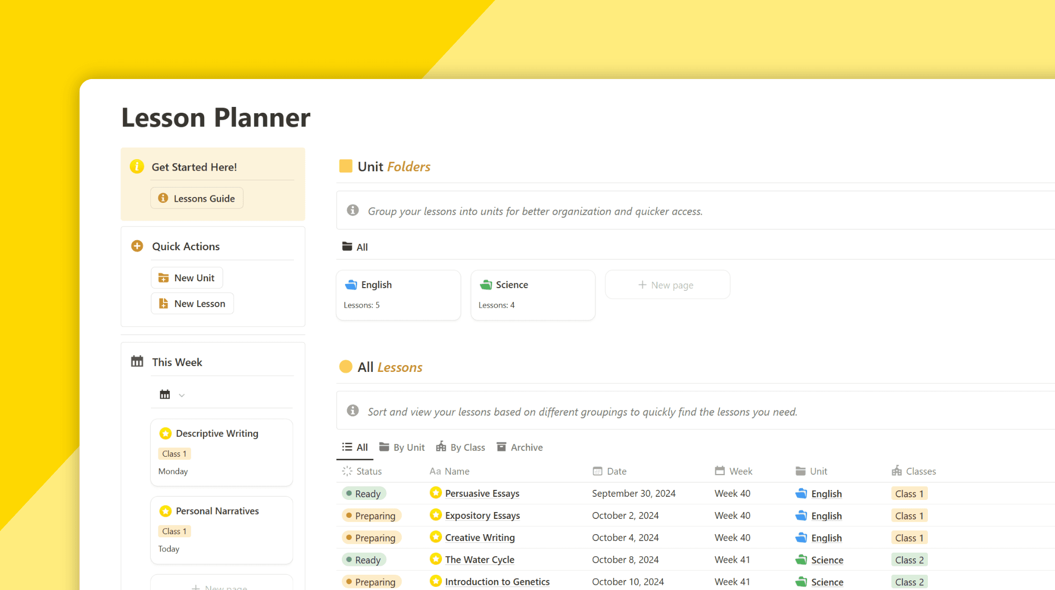The image size is (1055, 590).
Task: Open the Archive tab
Action: (x=520, y=447)
